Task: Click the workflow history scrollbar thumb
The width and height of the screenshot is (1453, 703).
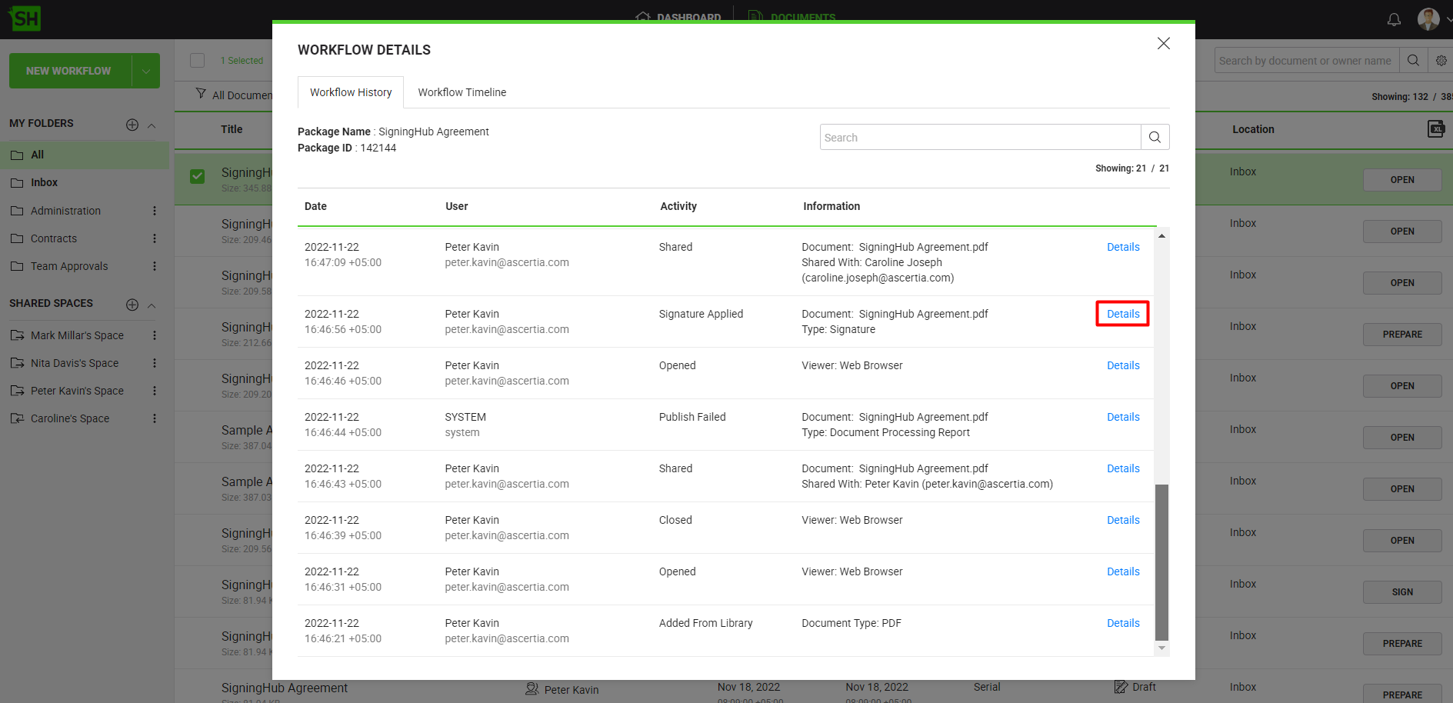Action: [1161, 561]
